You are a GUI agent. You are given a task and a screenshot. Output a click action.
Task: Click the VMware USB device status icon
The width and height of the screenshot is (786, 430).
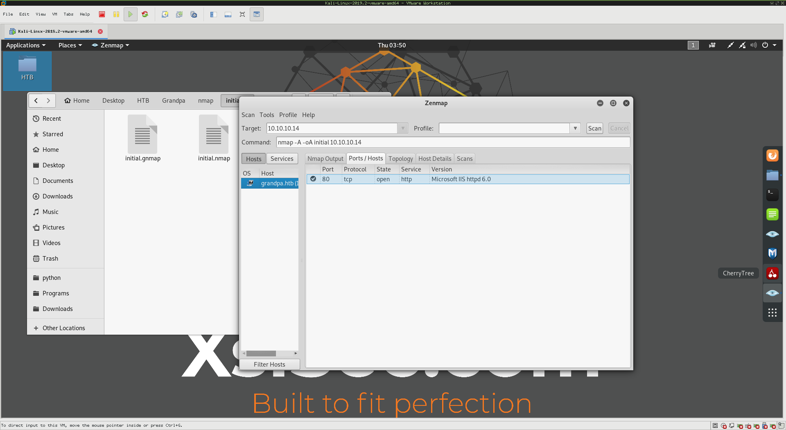(765, 426)
